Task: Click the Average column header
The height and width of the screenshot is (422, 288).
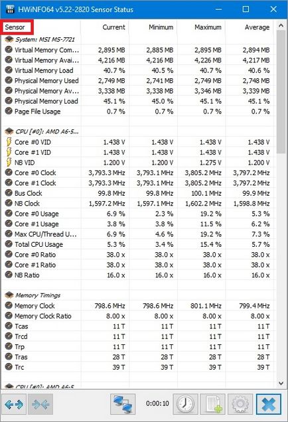Action: 257,27
